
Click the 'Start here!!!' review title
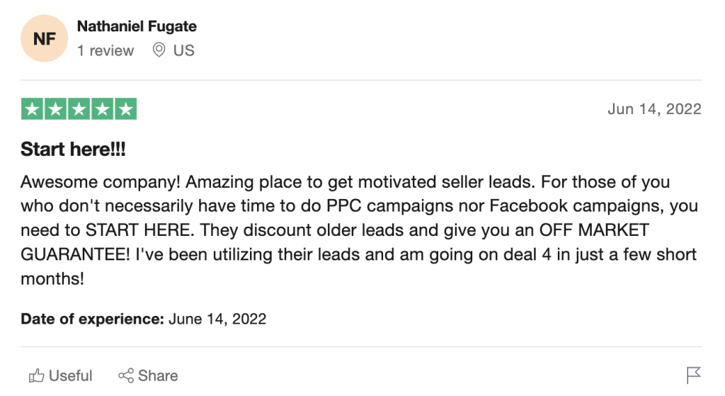(73, 149)
